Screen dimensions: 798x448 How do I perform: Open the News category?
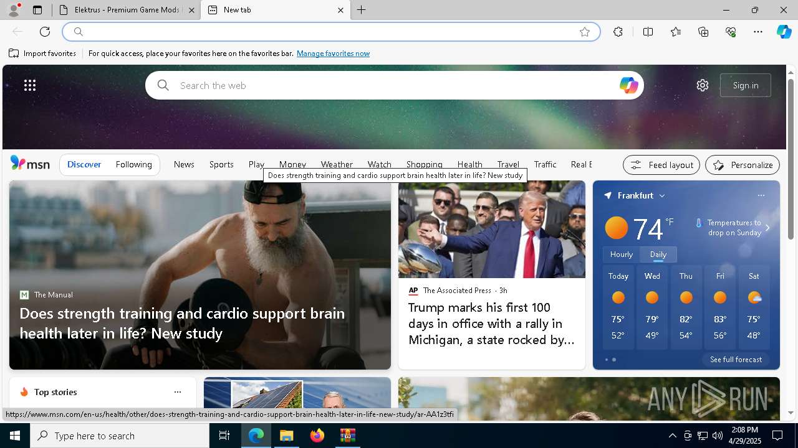tap(184, 164)
